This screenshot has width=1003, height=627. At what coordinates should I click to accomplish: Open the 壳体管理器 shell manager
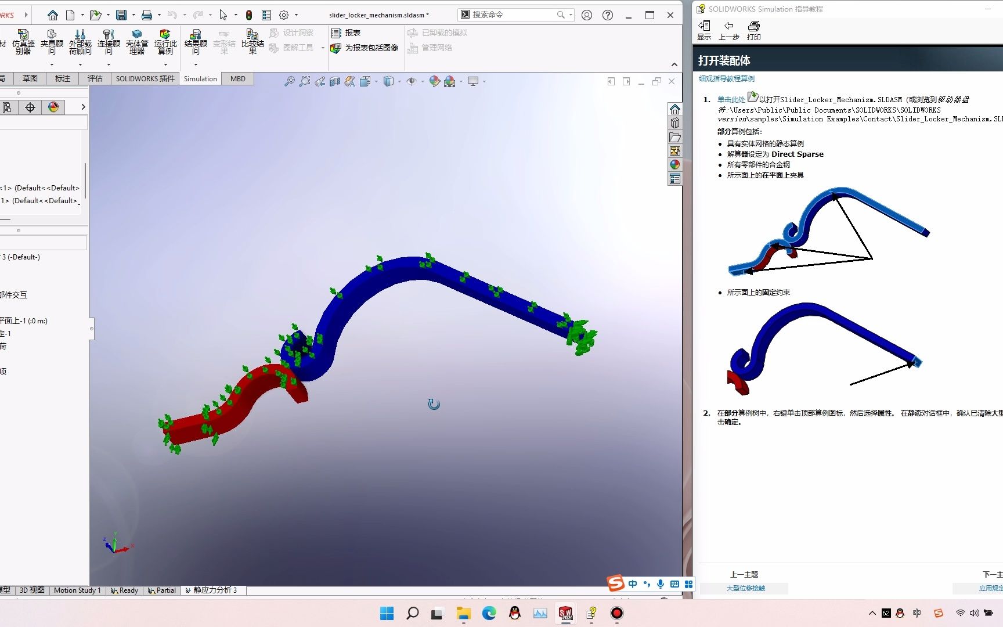point(137,42)
